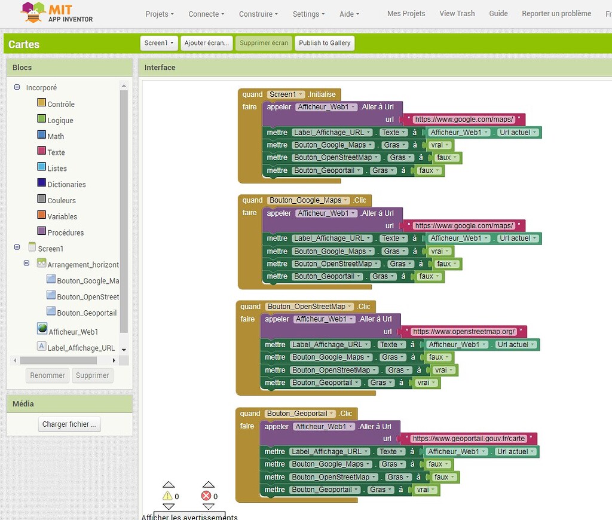Open the Listes blocks drawer

point(54,168)
